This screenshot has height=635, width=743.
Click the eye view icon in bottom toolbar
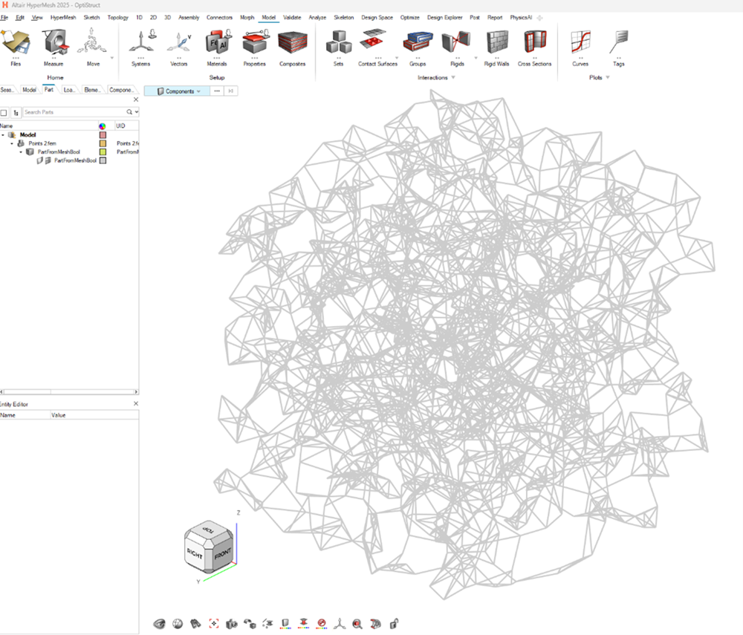(x=160, y=624)
